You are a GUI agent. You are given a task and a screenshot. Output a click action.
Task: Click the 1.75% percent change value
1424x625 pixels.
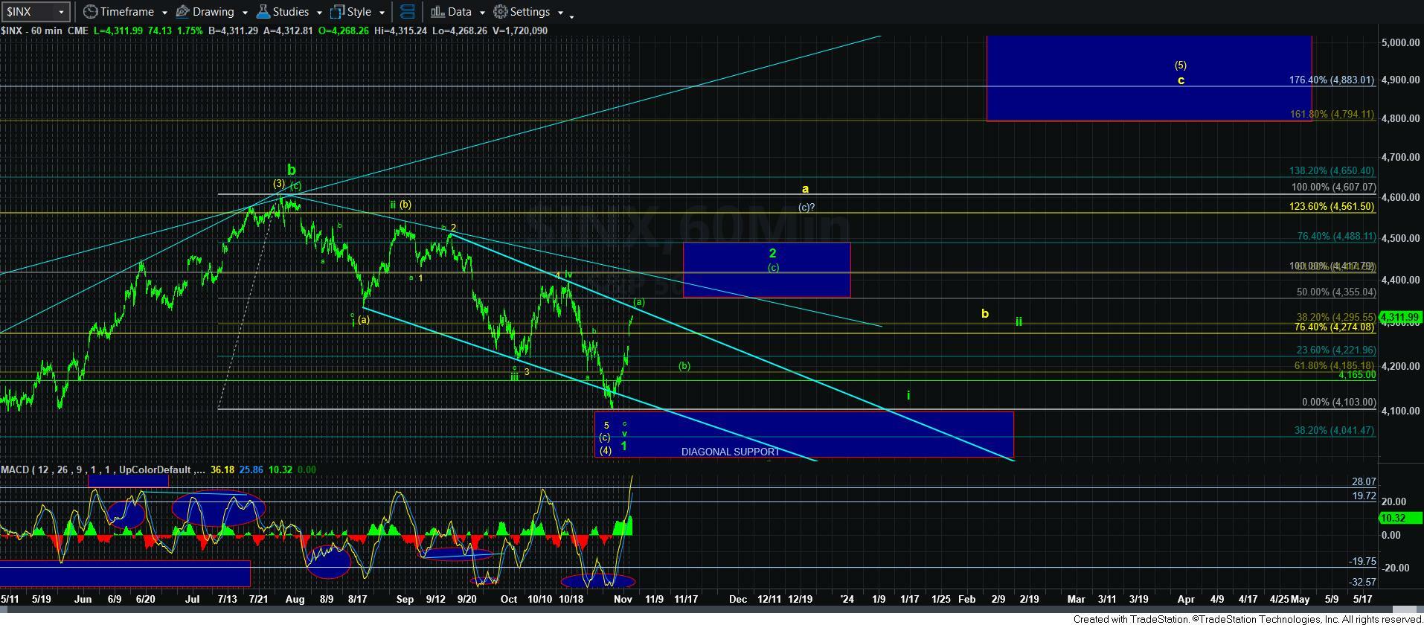191,31
